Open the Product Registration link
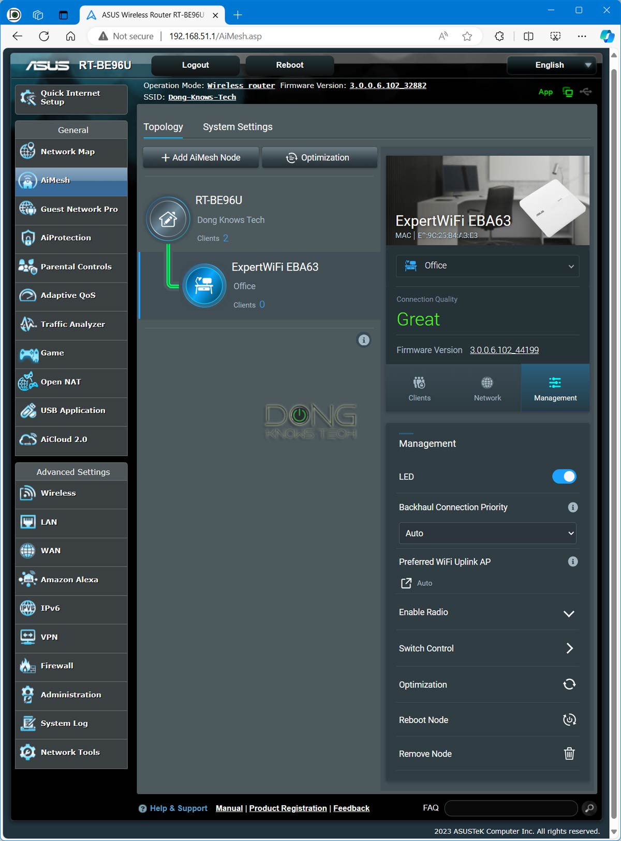 [x=288, y=808]
